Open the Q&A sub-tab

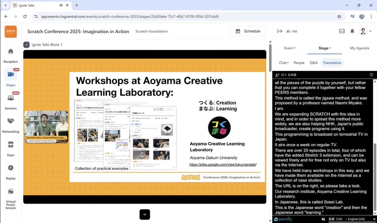314,63
